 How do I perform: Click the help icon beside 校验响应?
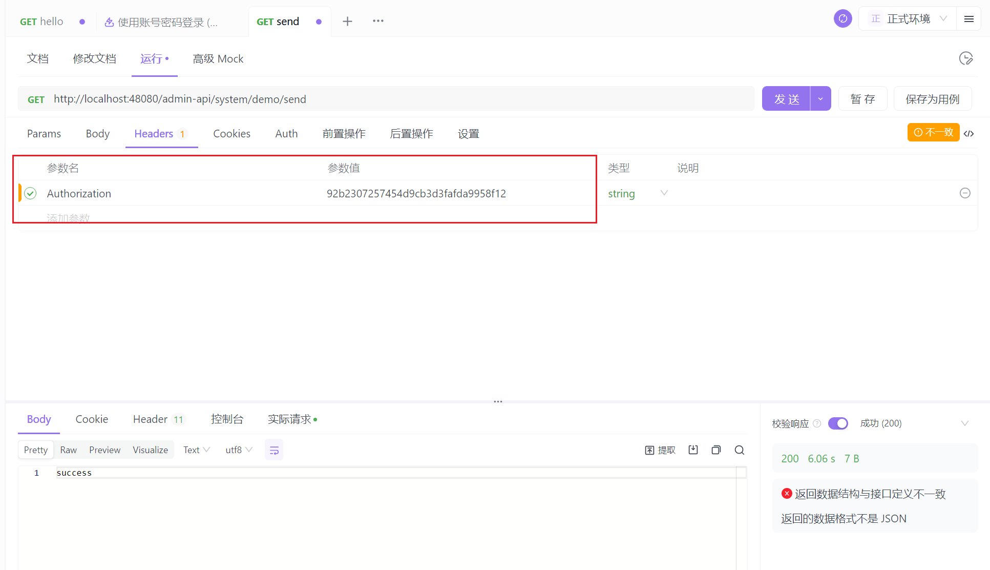coord(817,423)
